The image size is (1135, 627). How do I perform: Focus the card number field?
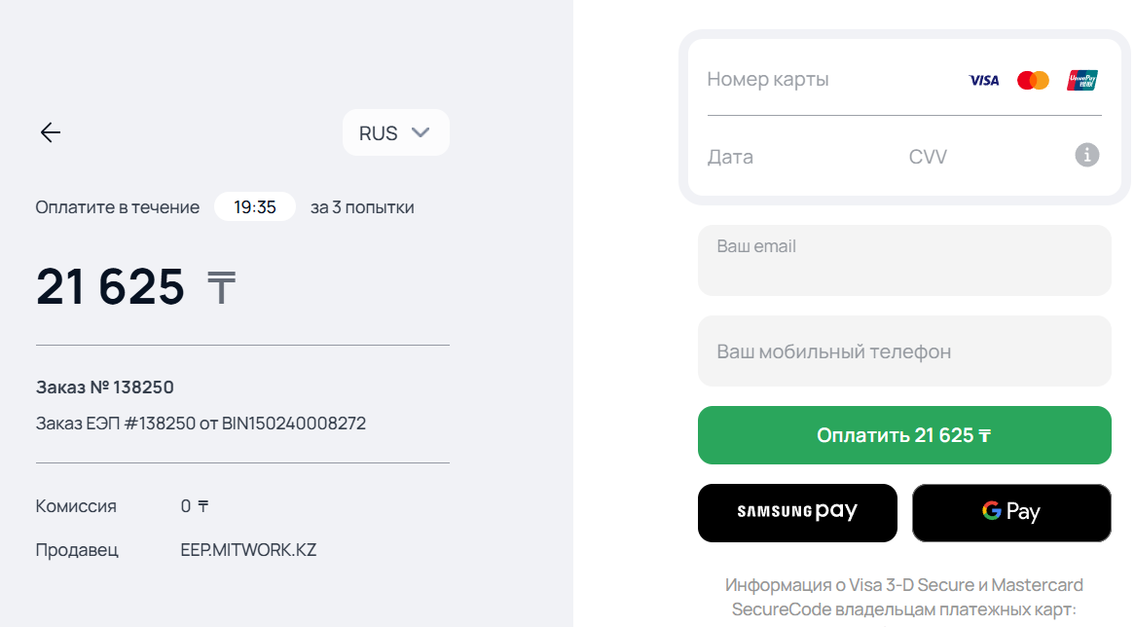pos(827,80)
